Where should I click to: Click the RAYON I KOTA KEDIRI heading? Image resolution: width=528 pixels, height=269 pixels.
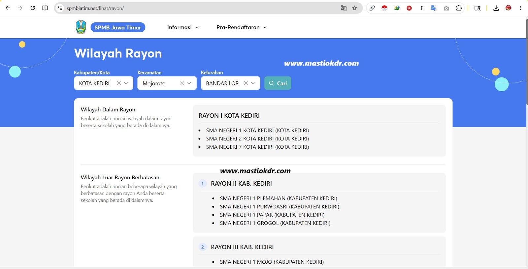229,116
